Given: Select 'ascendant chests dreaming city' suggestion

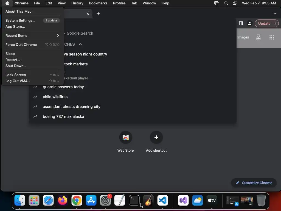Looking at the screenshot, I should tap(133, 107).
